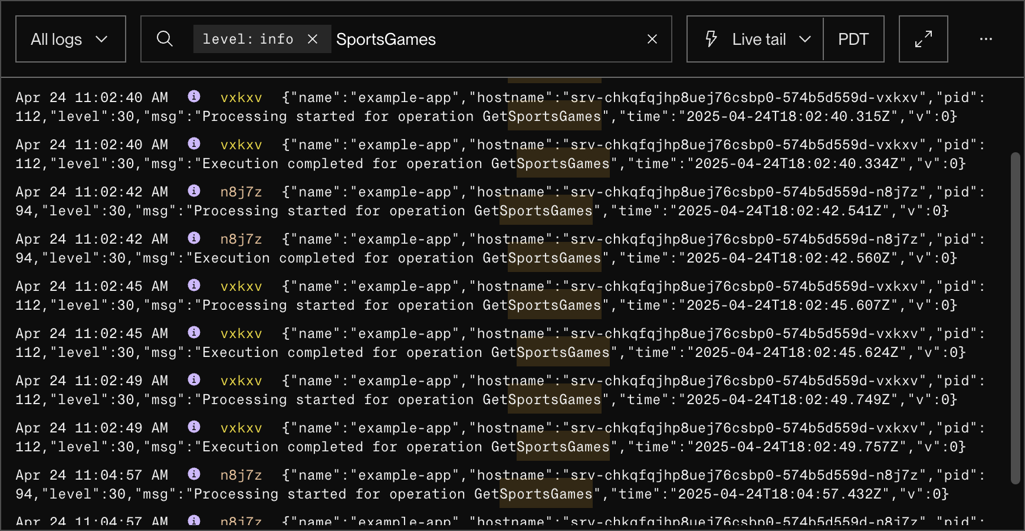
Task: Remove the level: info filter chip
Action: (313, 39)
